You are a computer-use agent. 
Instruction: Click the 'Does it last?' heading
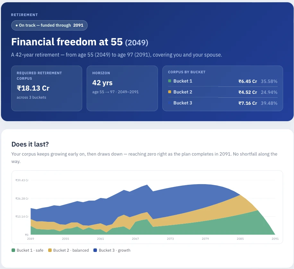coord(30,144)
